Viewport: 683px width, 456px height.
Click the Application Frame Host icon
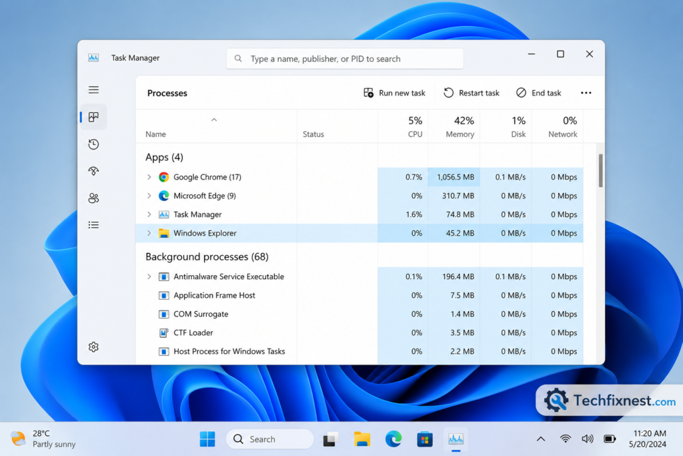coord(164,296)
